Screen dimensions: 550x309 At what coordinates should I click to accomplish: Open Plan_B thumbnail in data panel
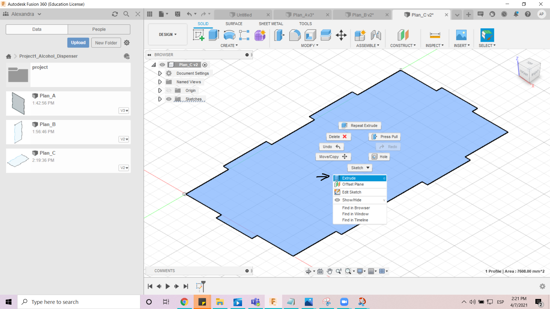point(18,132)
